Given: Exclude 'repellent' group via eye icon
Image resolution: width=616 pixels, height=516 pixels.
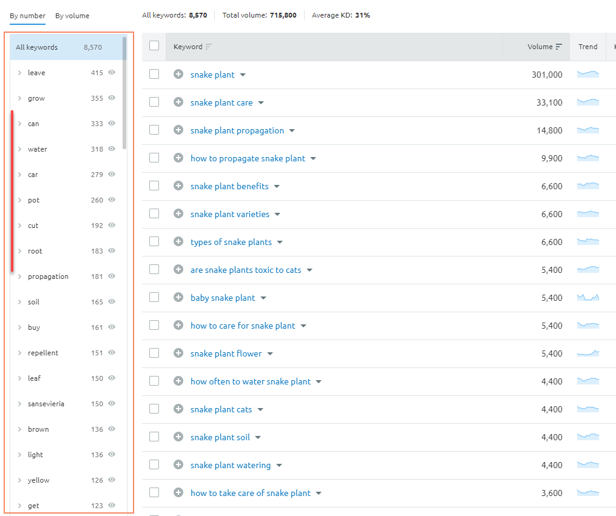Looking at the screenshot, I should pos(112,352).
